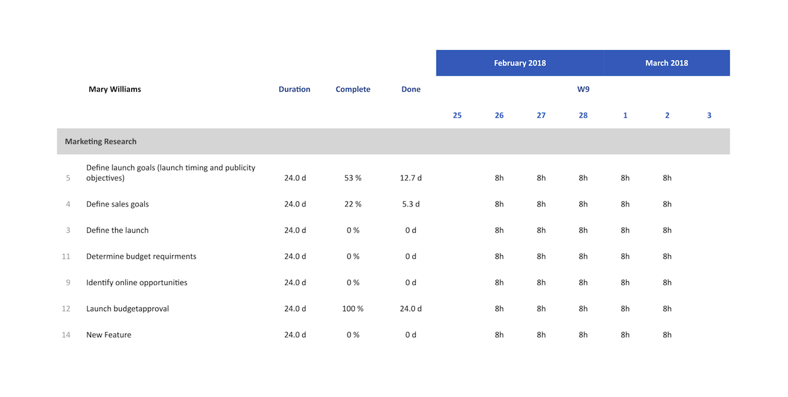Click the Mary Williams resource name

pos(115,89)
